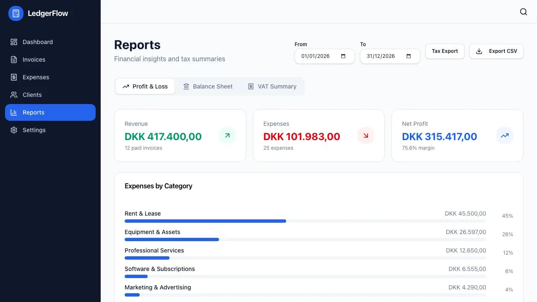Click the '12 paid invoices' text
Screen dimensions: 537x302
[143, 148]
